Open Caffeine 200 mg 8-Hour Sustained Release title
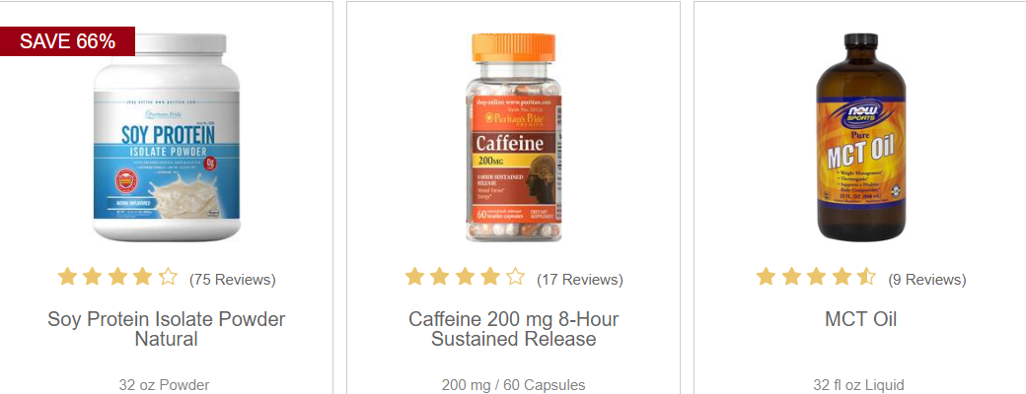1026x394 pixels. 514,329
